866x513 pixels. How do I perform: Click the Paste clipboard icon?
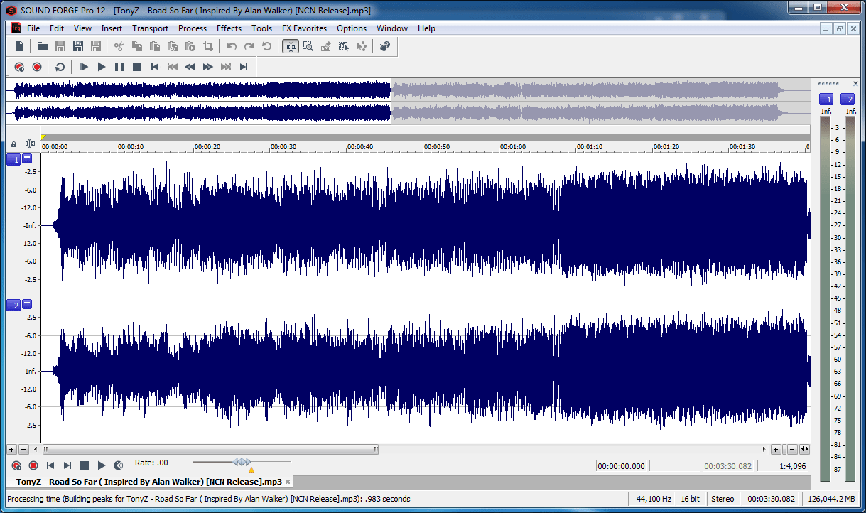(154, 46)
